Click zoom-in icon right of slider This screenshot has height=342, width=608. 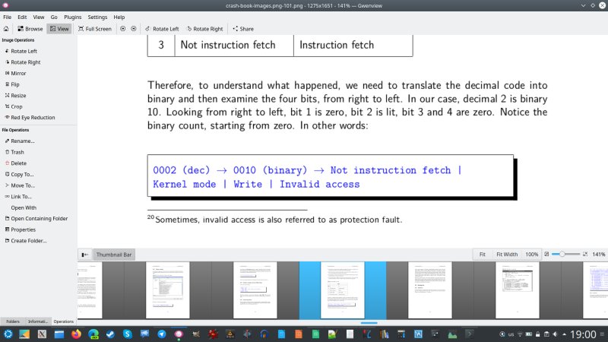coord(585,255)
